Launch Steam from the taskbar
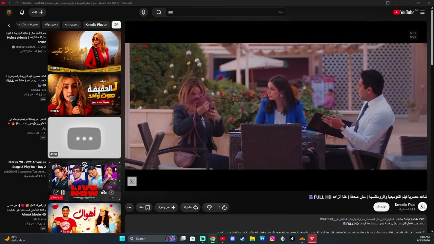 242,239
